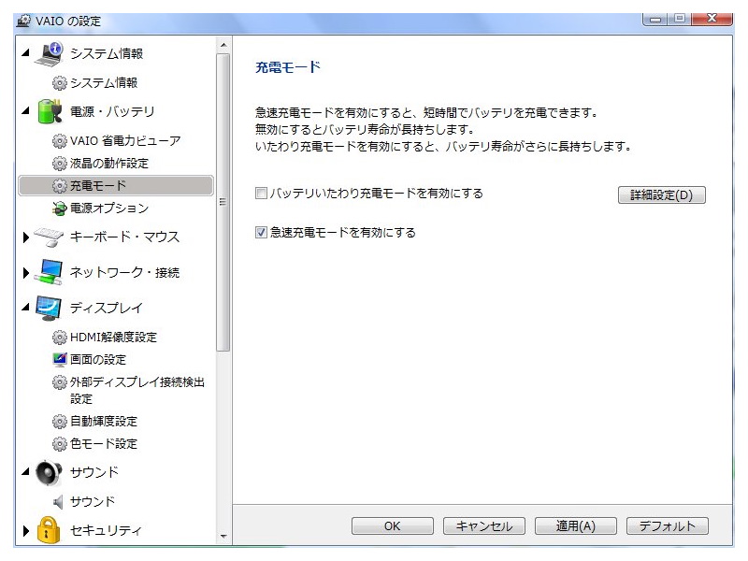Click the キーボード・マウス keyboard icon
Image resolution: width=748 pixels, height=561 pixels.
(49, 237)
